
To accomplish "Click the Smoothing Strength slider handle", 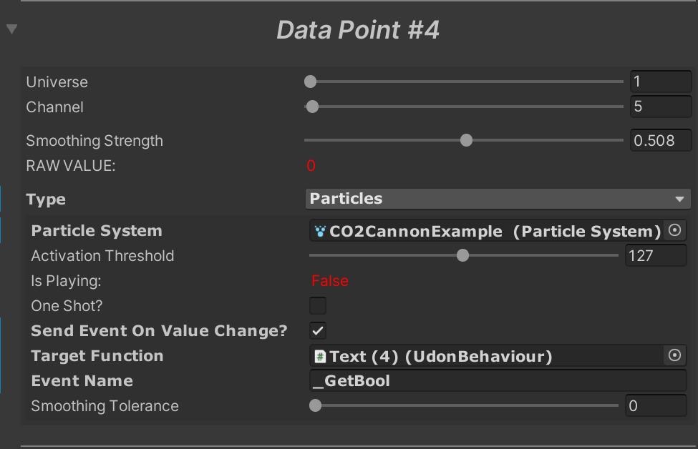I will coord(466,141).
